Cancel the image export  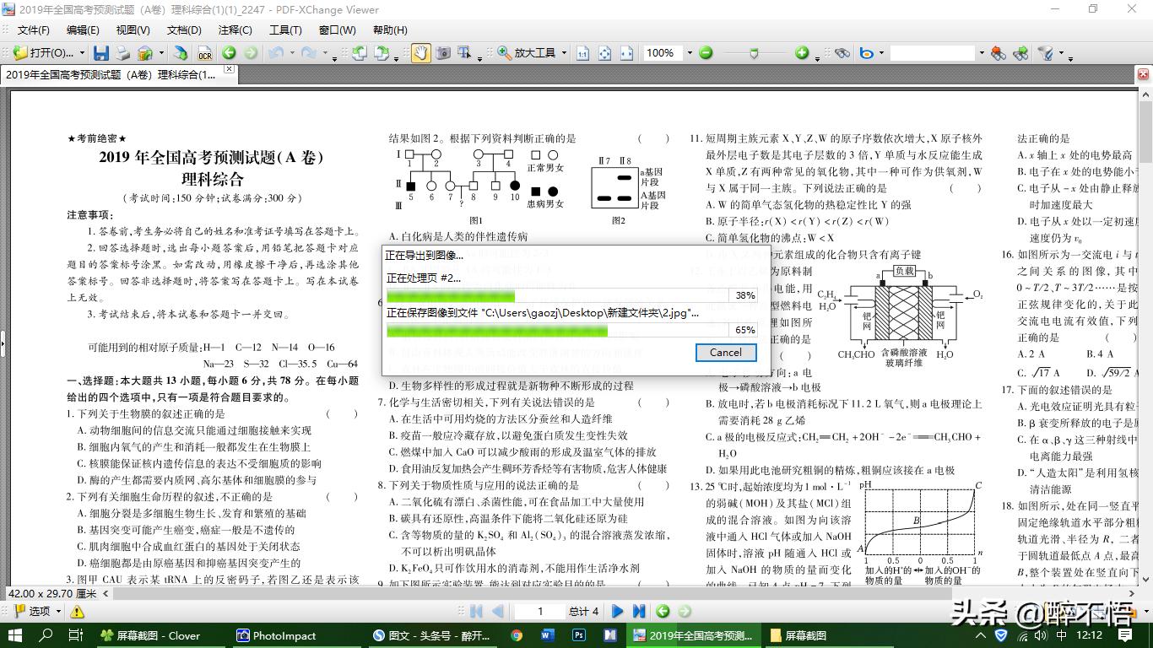[725, 353]
